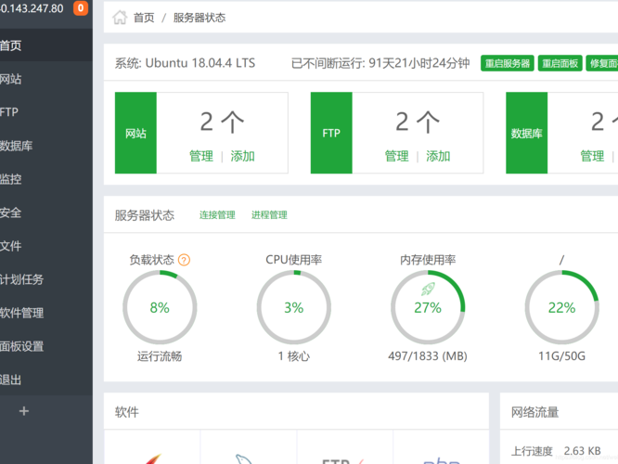Click the 11G/50G disk value
Screen dimensions: 618x464
point(561,356)
